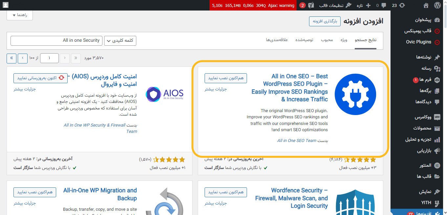Click the pushpin icon beside 'نوشته‌ها'

click(437, 58)
